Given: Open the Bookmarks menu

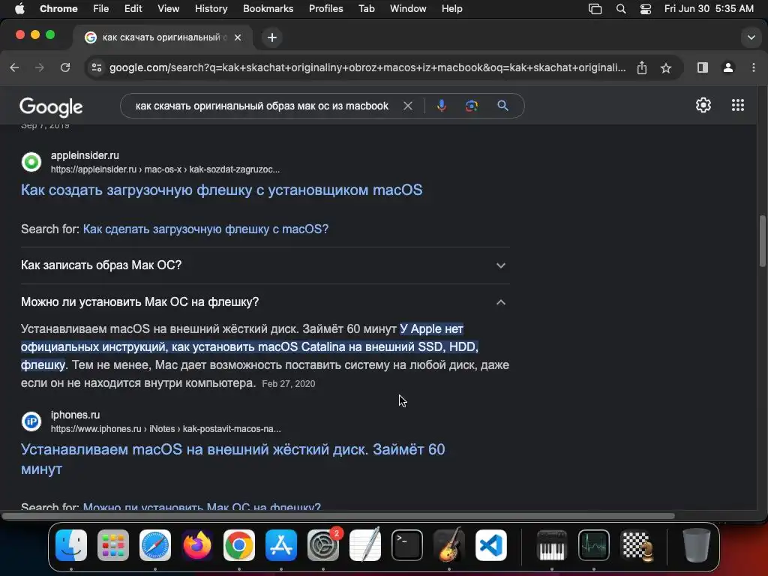Looking at the screenshot, I should click(268, 8).
